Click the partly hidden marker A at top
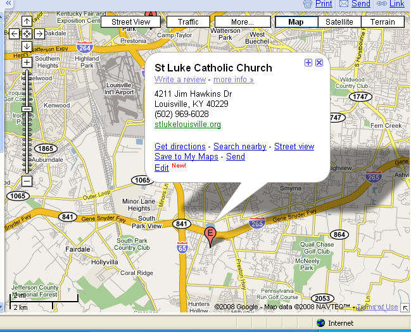 pyautogui.click(x=151, y=14)
